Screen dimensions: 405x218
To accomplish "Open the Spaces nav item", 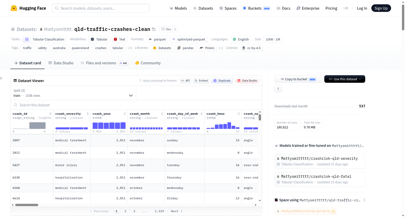I will tap(228, 8).
